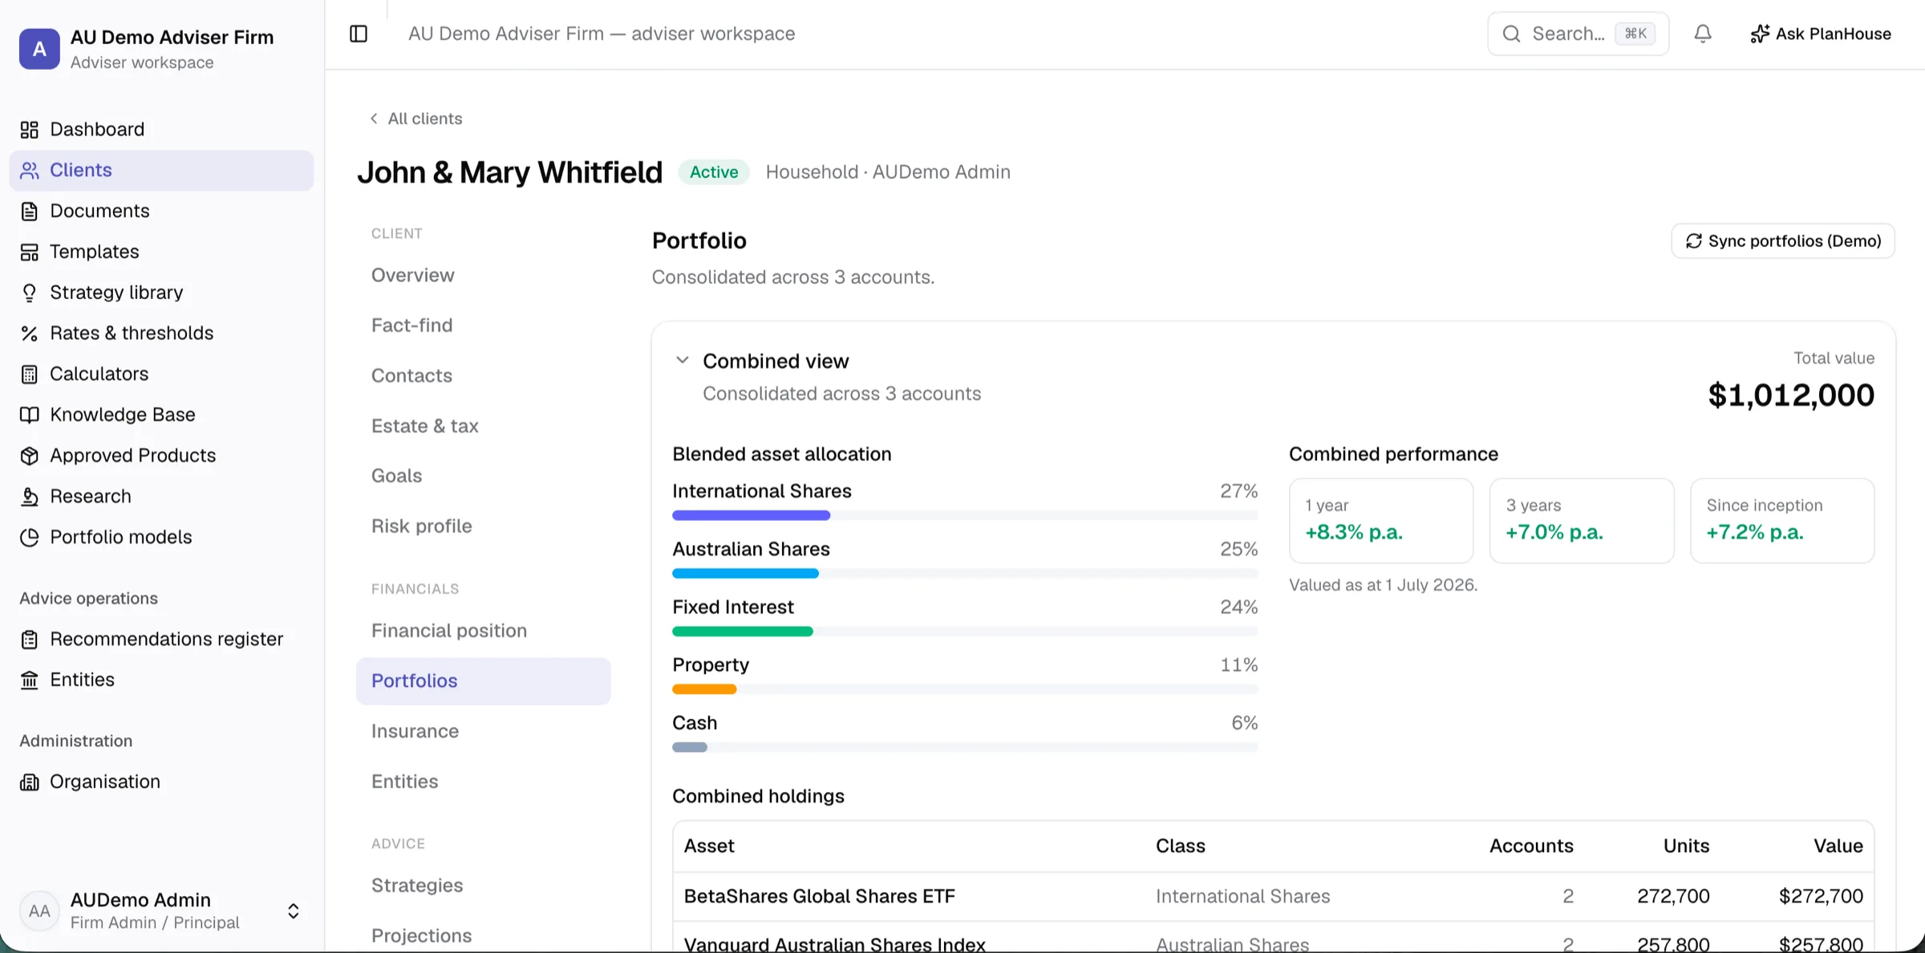Click the sync refresh icon

1694,241
